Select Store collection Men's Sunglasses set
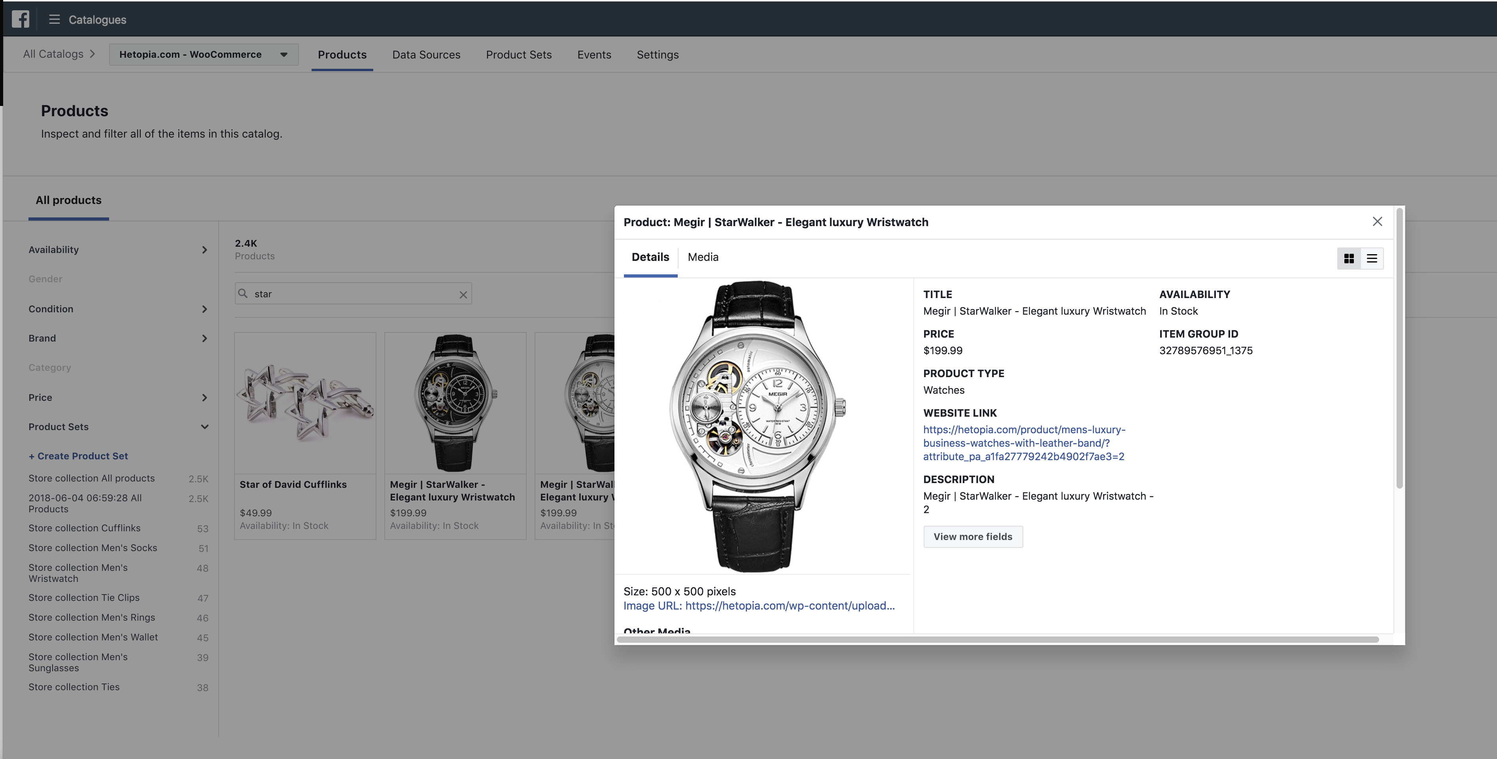 coord(78,663)
